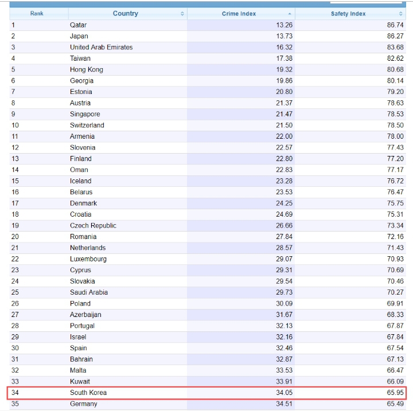Click United Arab Emirates row name
The image size is (413, 411).
point(101,47)
